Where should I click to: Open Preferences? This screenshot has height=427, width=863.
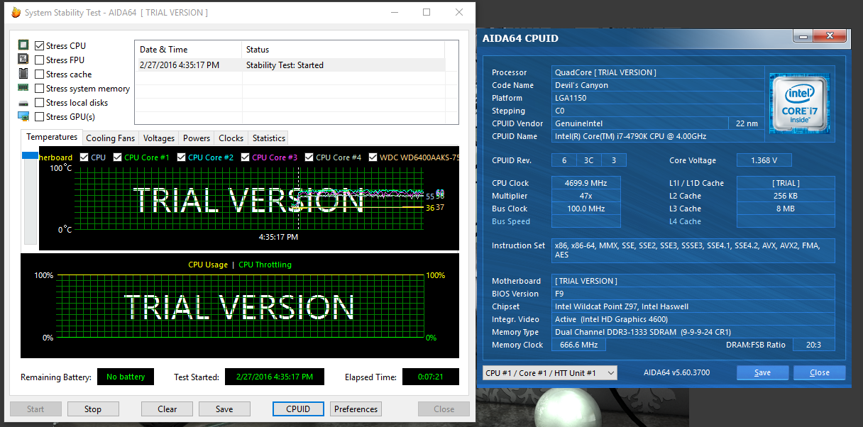(x=356, y=409)
